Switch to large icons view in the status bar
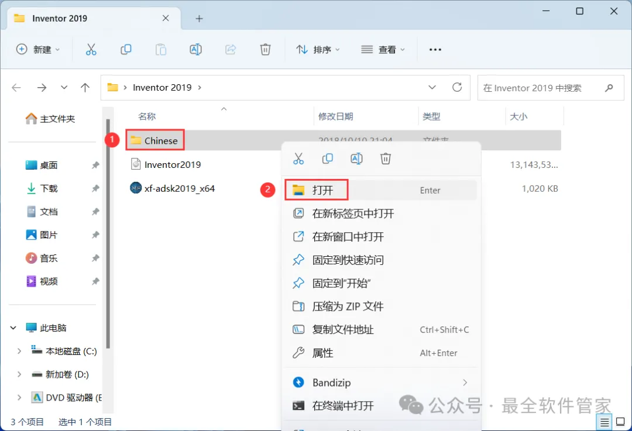 621,422
